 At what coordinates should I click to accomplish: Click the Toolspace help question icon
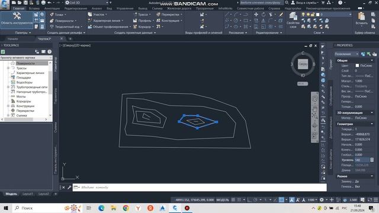pyautogui.click(x=49, y=51)
